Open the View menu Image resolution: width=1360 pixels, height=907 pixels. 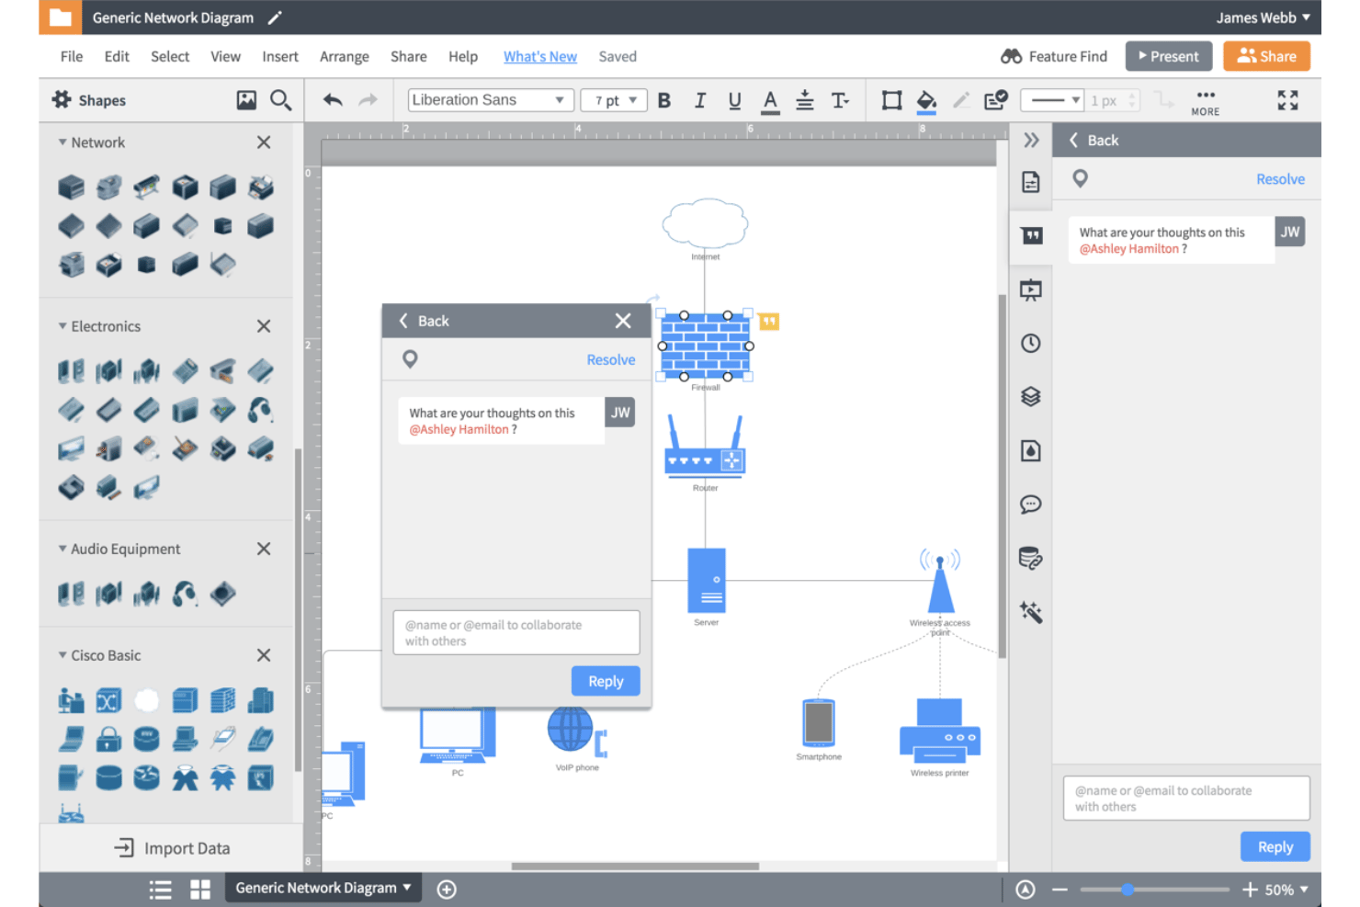tap(225, 56)
